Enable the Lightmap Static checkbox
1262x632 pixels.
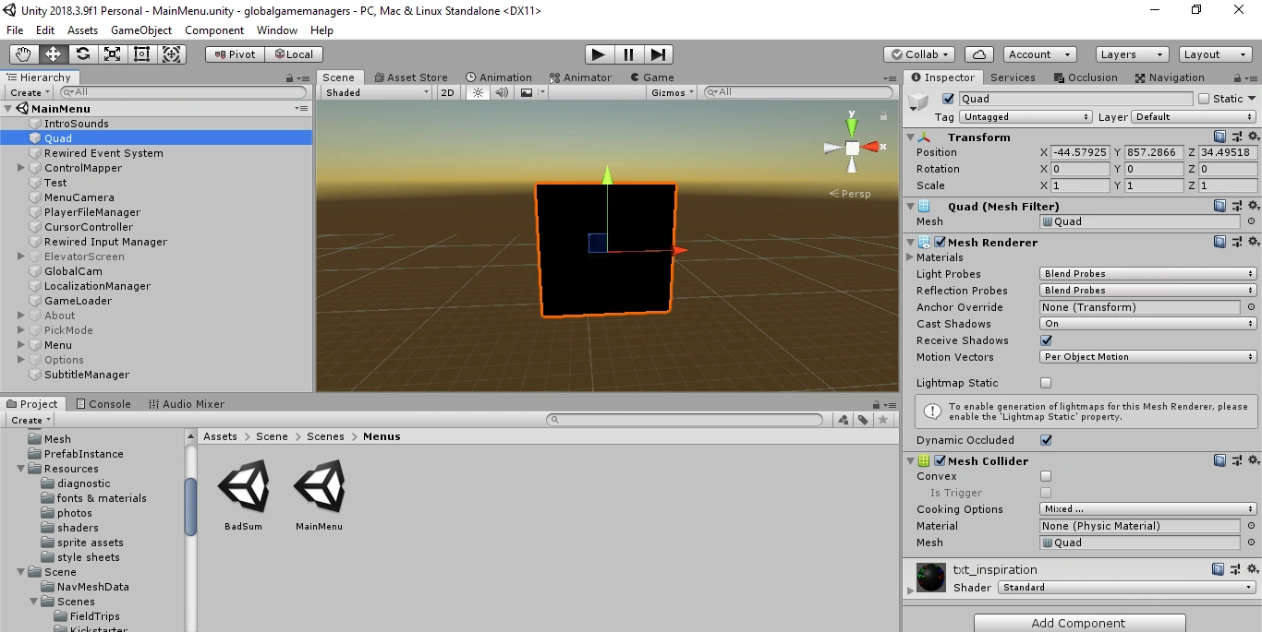pyautogui.click(x=1045, y=383)
